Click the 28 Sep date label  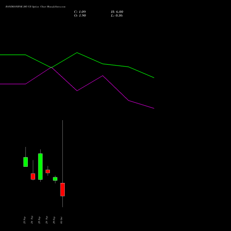click(47, 220)
